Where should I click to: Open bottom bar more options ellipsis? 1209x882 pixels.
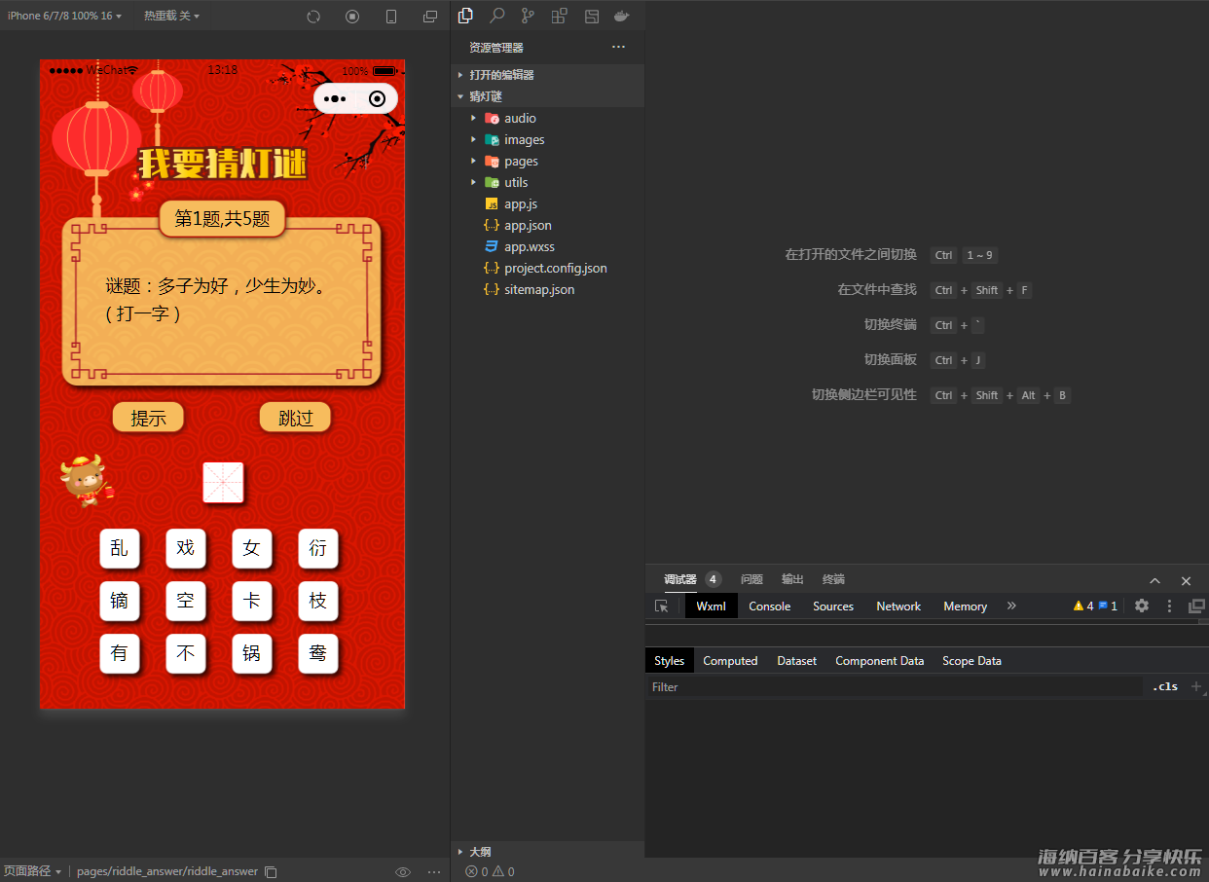pos(434,871)
